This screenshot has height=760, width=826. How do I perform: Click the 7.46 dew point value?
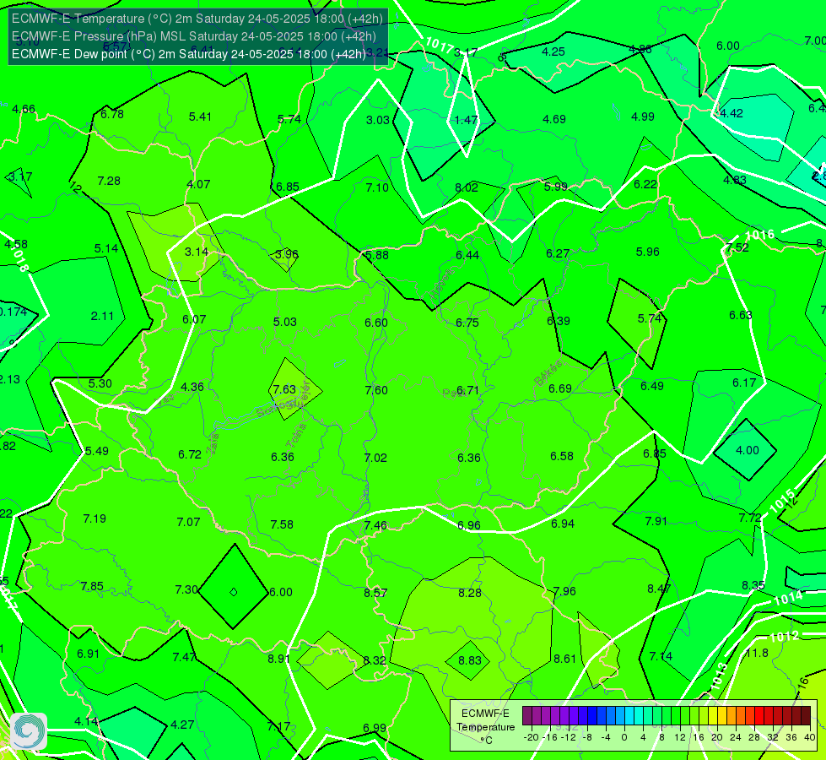(x=375, y=526)
